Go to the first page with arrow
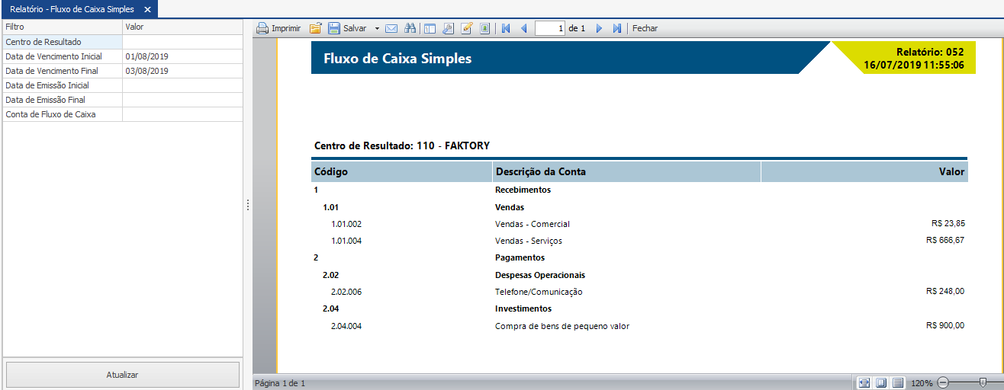Viewport: 1004px width, 390px height. coord(505,28)
